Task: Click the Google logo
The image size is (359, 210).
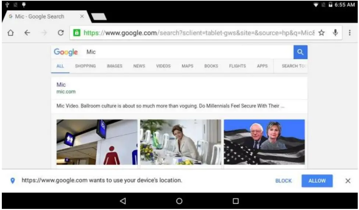Action: pos(66,52)
